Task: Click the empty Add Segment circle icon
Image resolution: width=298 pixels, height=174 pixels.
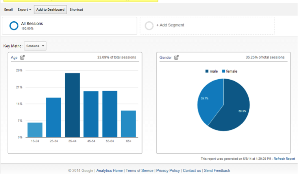Action: pos(149,26)
